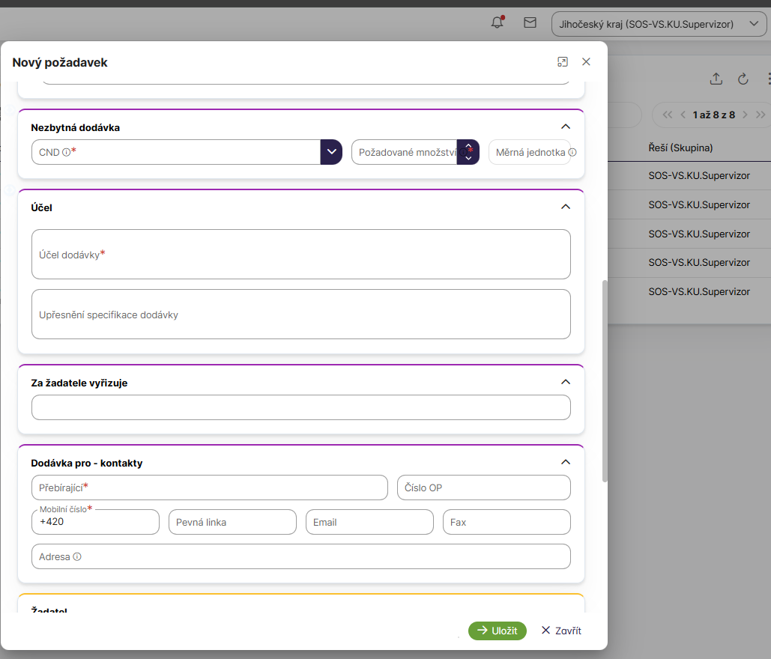Collapse the Nezbytná dodávka section
Screen dimensions: 771x659
pyautogui.click(x=566, y=127)
